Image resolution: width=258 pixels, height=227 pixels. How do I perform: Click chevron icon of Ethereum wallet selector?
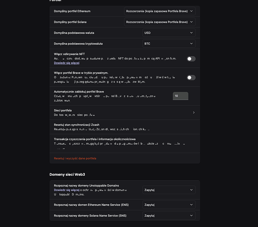point(191,11)
